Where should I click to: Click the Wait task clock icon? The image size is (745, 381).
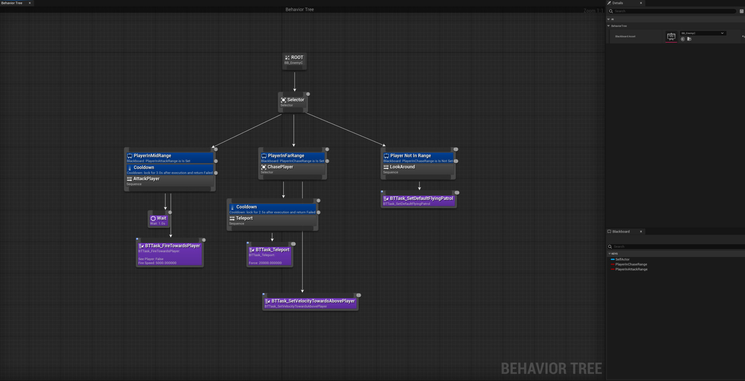click(153, 219)
